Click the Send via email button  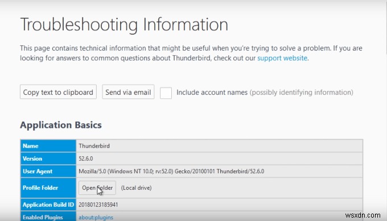point(128,92)
